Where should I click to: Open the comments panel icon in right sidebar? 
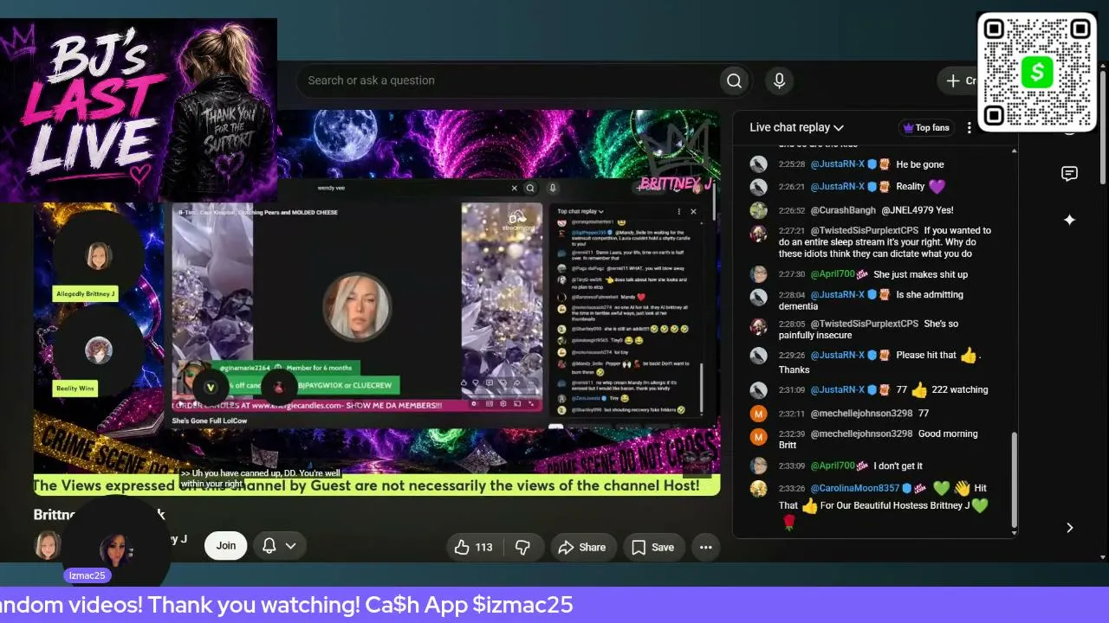click(x=1069, y=174)
